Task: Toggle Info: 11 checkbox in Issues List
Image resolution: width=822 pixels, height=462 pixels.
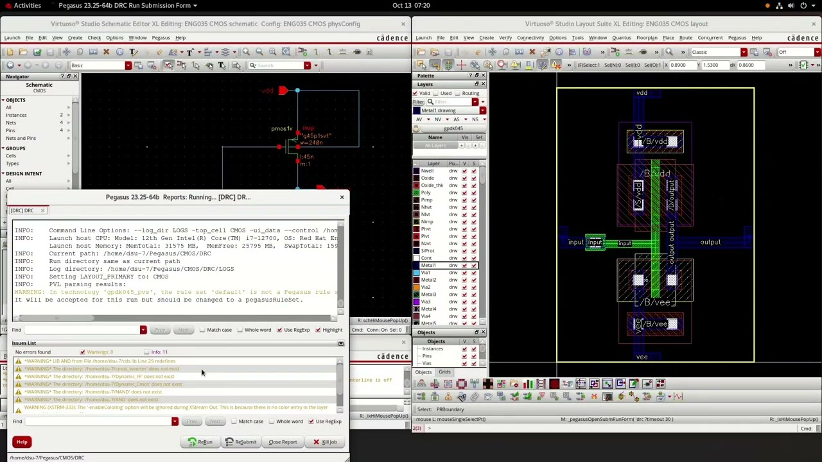Action: coord(146,352)
